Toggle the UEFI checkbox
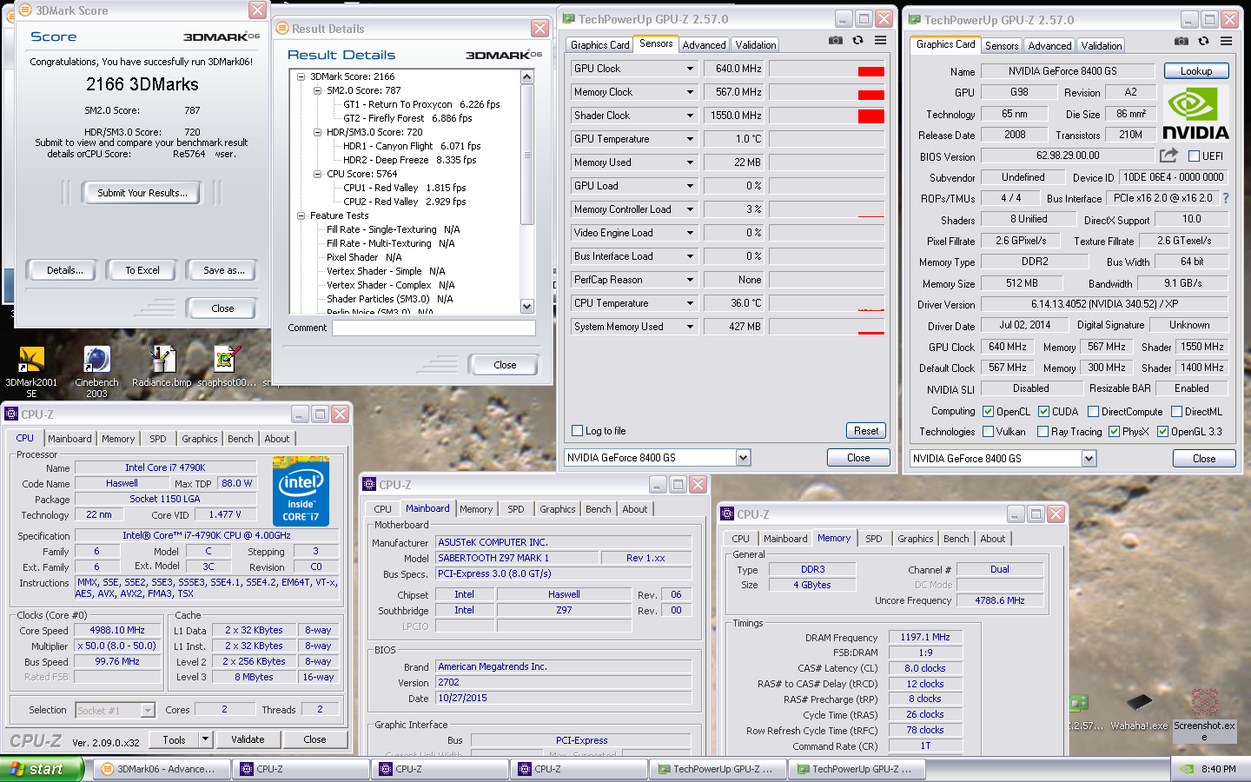Screen dimensions: 1251x782 [1194, 156]
